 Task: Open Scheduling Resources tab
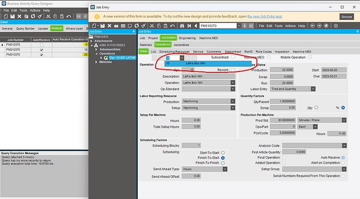174,52
